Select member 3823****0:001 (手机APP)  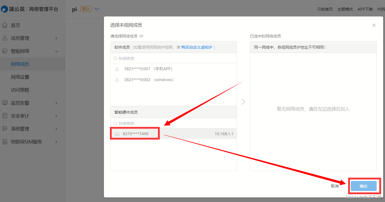click(x=174, y=69)
